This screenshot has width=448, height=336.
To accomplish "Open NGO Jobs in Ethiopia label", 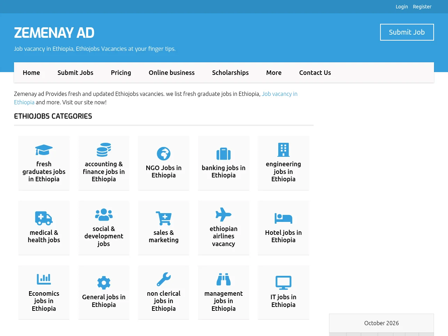I will (x=163, y=171).
